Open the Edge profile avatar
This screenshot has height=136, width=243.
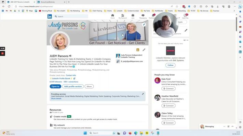click(x=229, y=6)
